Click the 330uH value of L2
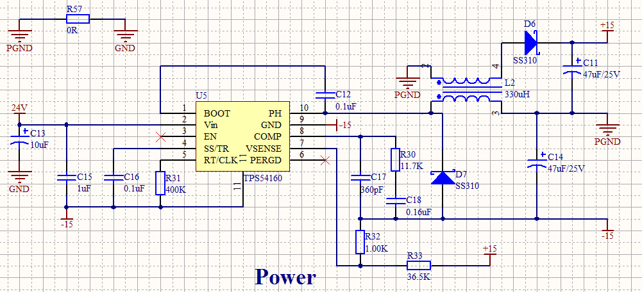This screenshot has height=292, width=642. click(518, 93)
